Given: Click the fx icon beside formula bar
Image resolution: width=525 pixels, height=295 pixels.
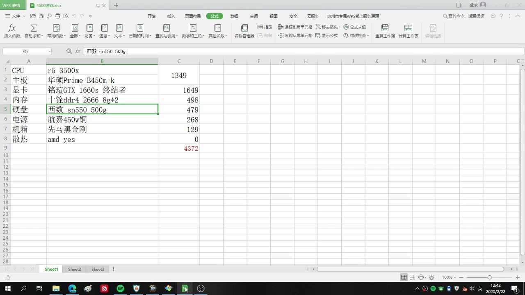Looking at the screenshot, I should (x=78, y=51).
